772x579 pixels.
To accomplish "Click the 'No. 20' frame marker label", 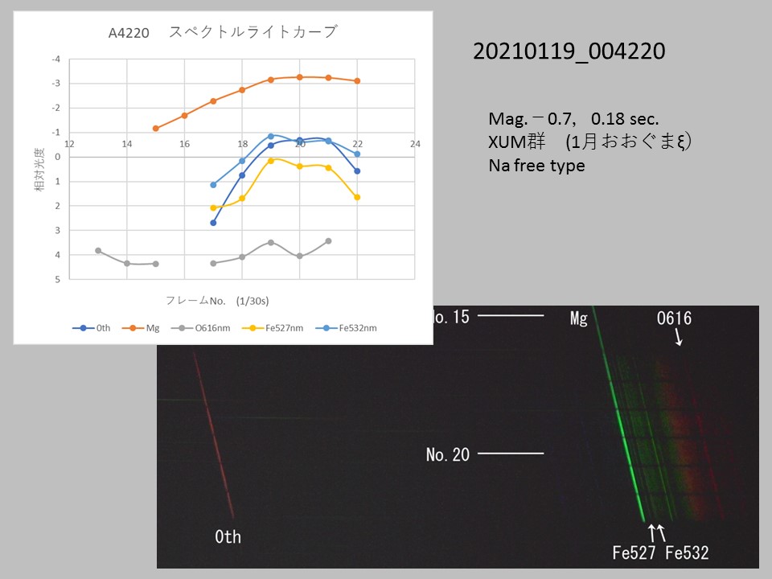I will 448,455.
